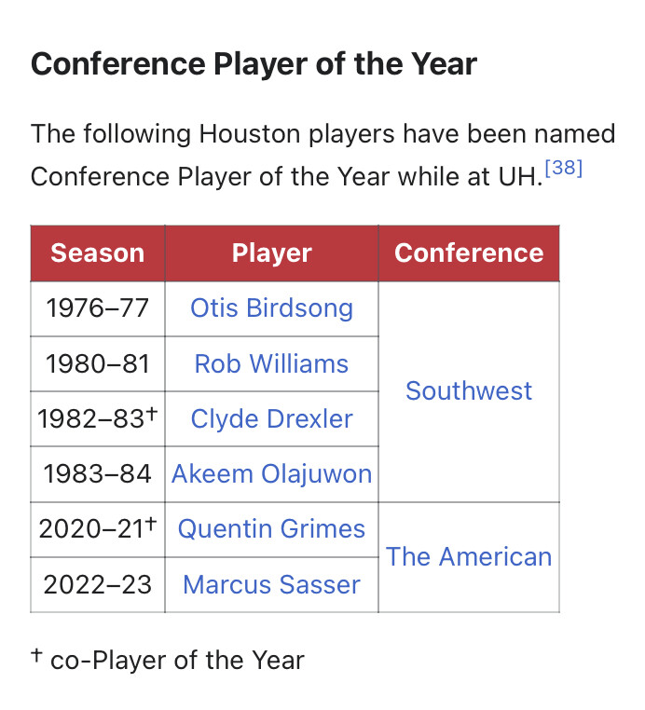The image size is (645, 710).
Task: Follow the Quentin Grimes link
Action: click(271, 529)
